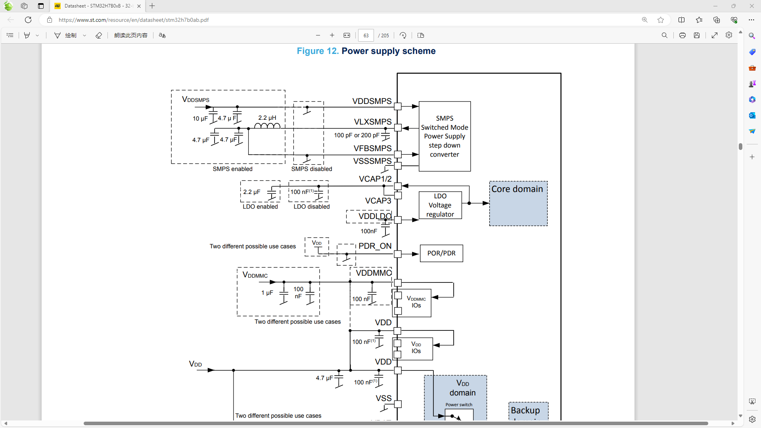Expand the Draw tool options dropdown

84,35
